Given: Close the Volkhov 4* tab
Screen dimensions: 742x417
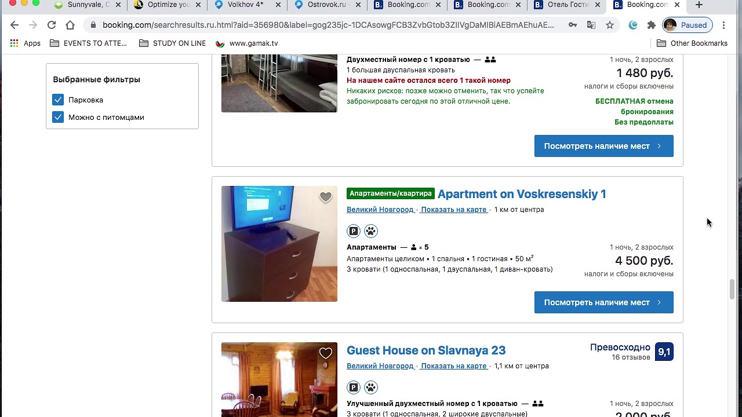Looking at the screenshot, I should [x=277, y=5].
